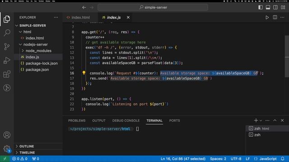Screen dimensions: 289x162
Task: Click line number 21 in the gutter
Action: (72, 99)
